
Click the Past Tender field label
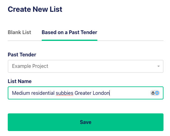[22, 55]
